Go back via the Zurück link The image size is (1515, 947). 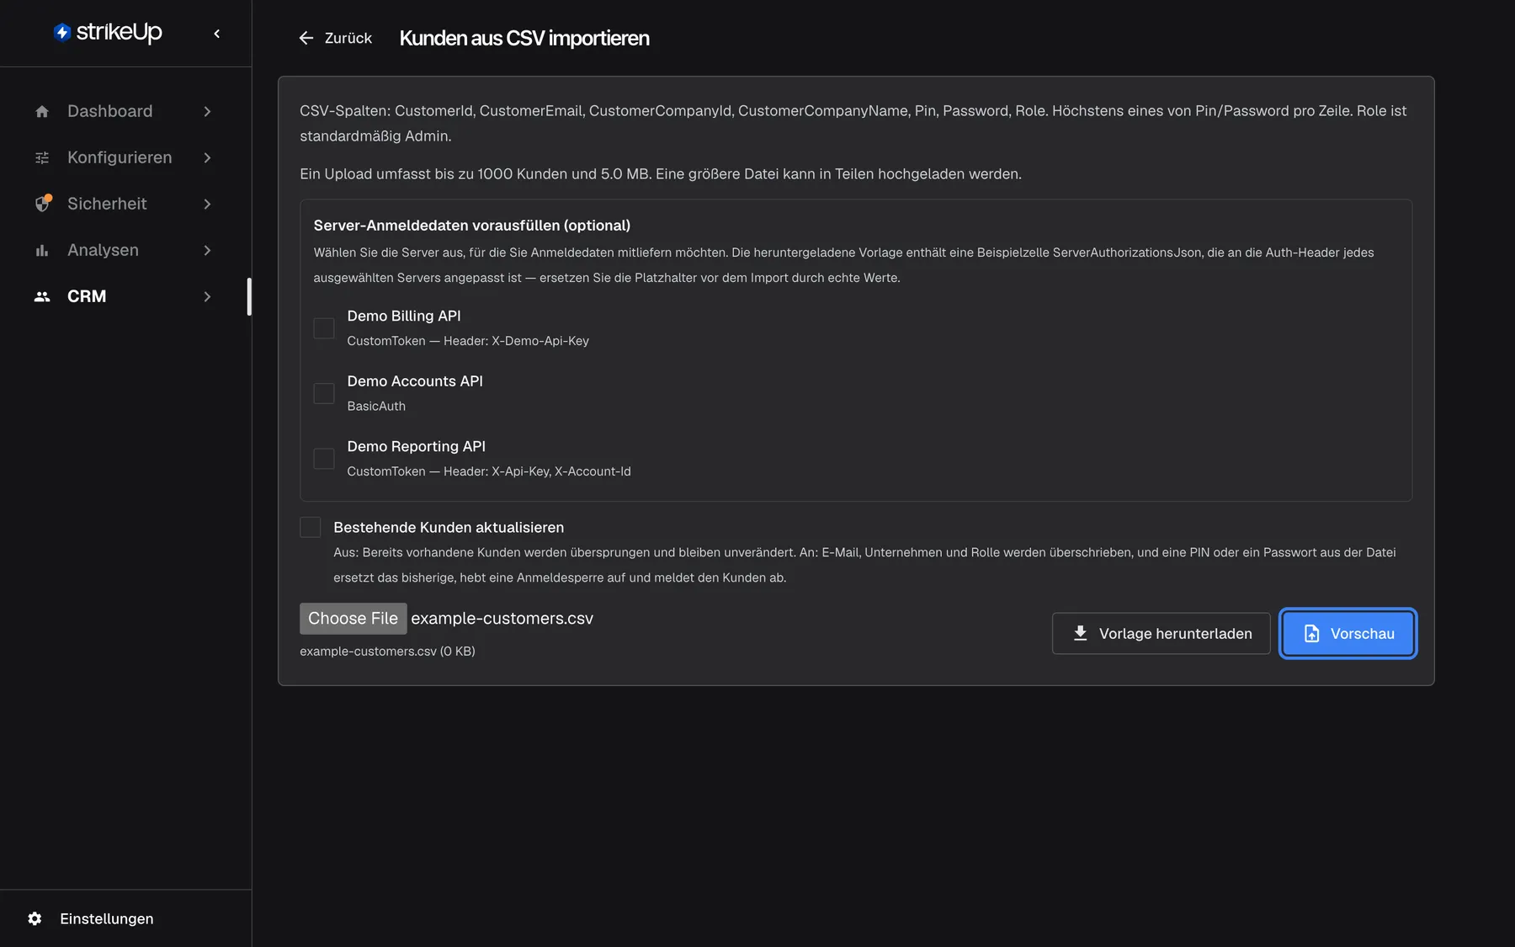335,38
